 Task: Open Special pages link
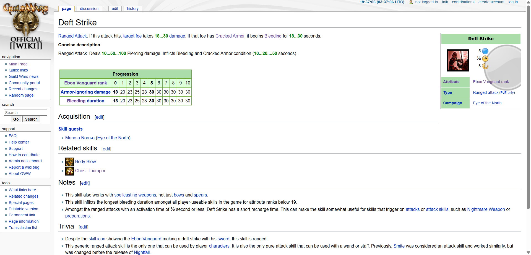click(x=21, y=203)
